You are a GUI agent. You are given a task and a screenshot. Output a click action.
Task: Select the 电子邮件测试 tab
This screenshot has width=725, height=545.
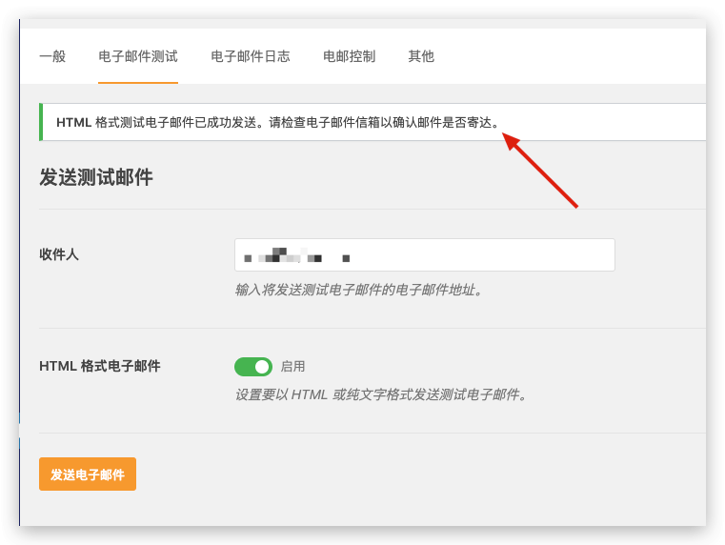(x=138, y=56)
